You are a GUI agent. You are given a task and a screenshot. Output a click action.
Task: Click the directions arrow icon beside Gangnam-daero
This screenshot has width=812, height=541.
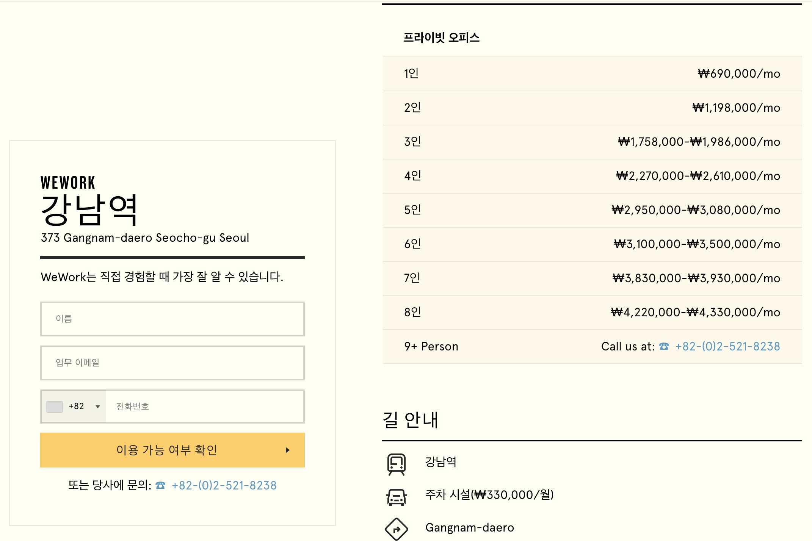(397, 529)
